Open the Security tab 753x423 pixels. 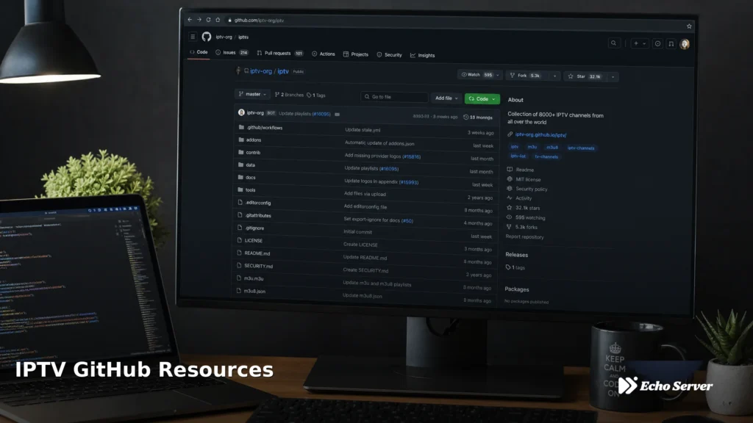(390, 54)
